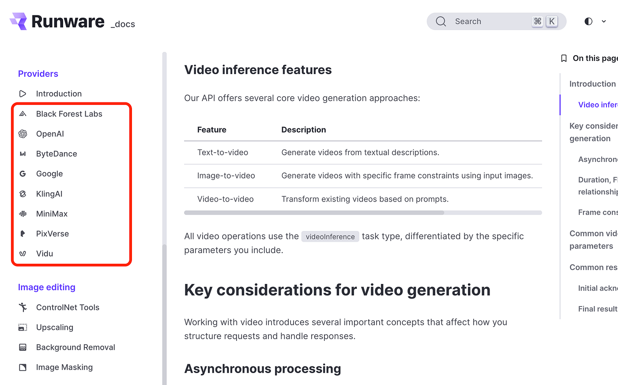Click the Search docs field
Image resolution: width=618 pixels, height=385 pixels.
(x=497, y=21)
